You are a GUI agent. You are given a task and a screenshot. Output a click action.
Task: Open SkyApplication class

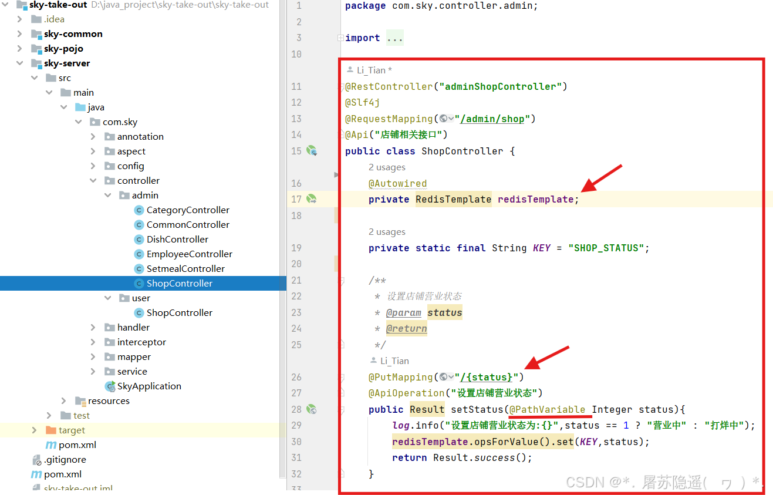point(149,386)
